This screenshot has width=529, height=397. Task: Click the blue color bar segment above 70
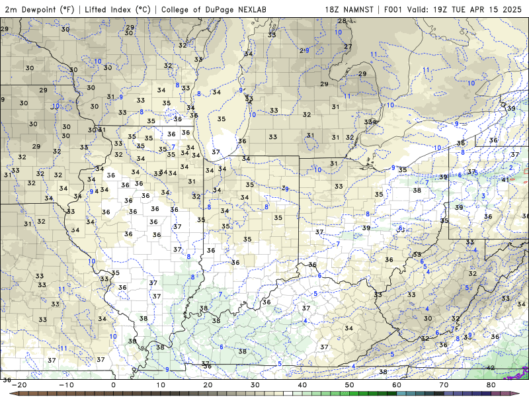pyautogui.click(x=449, y=394)
